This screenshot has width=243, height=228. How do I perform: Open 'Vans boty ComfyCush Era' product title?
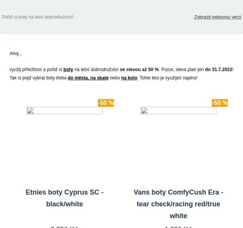pos(178,204)
